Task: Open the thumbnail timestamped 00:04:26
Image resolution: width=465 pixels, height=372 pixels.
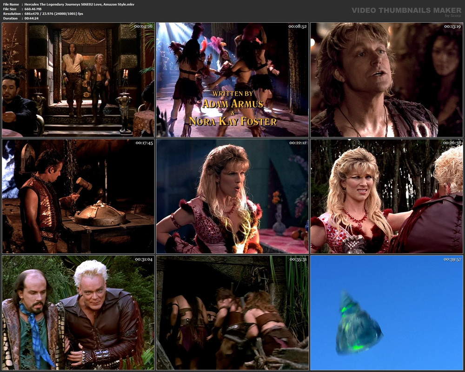Action: click(78, 80)
